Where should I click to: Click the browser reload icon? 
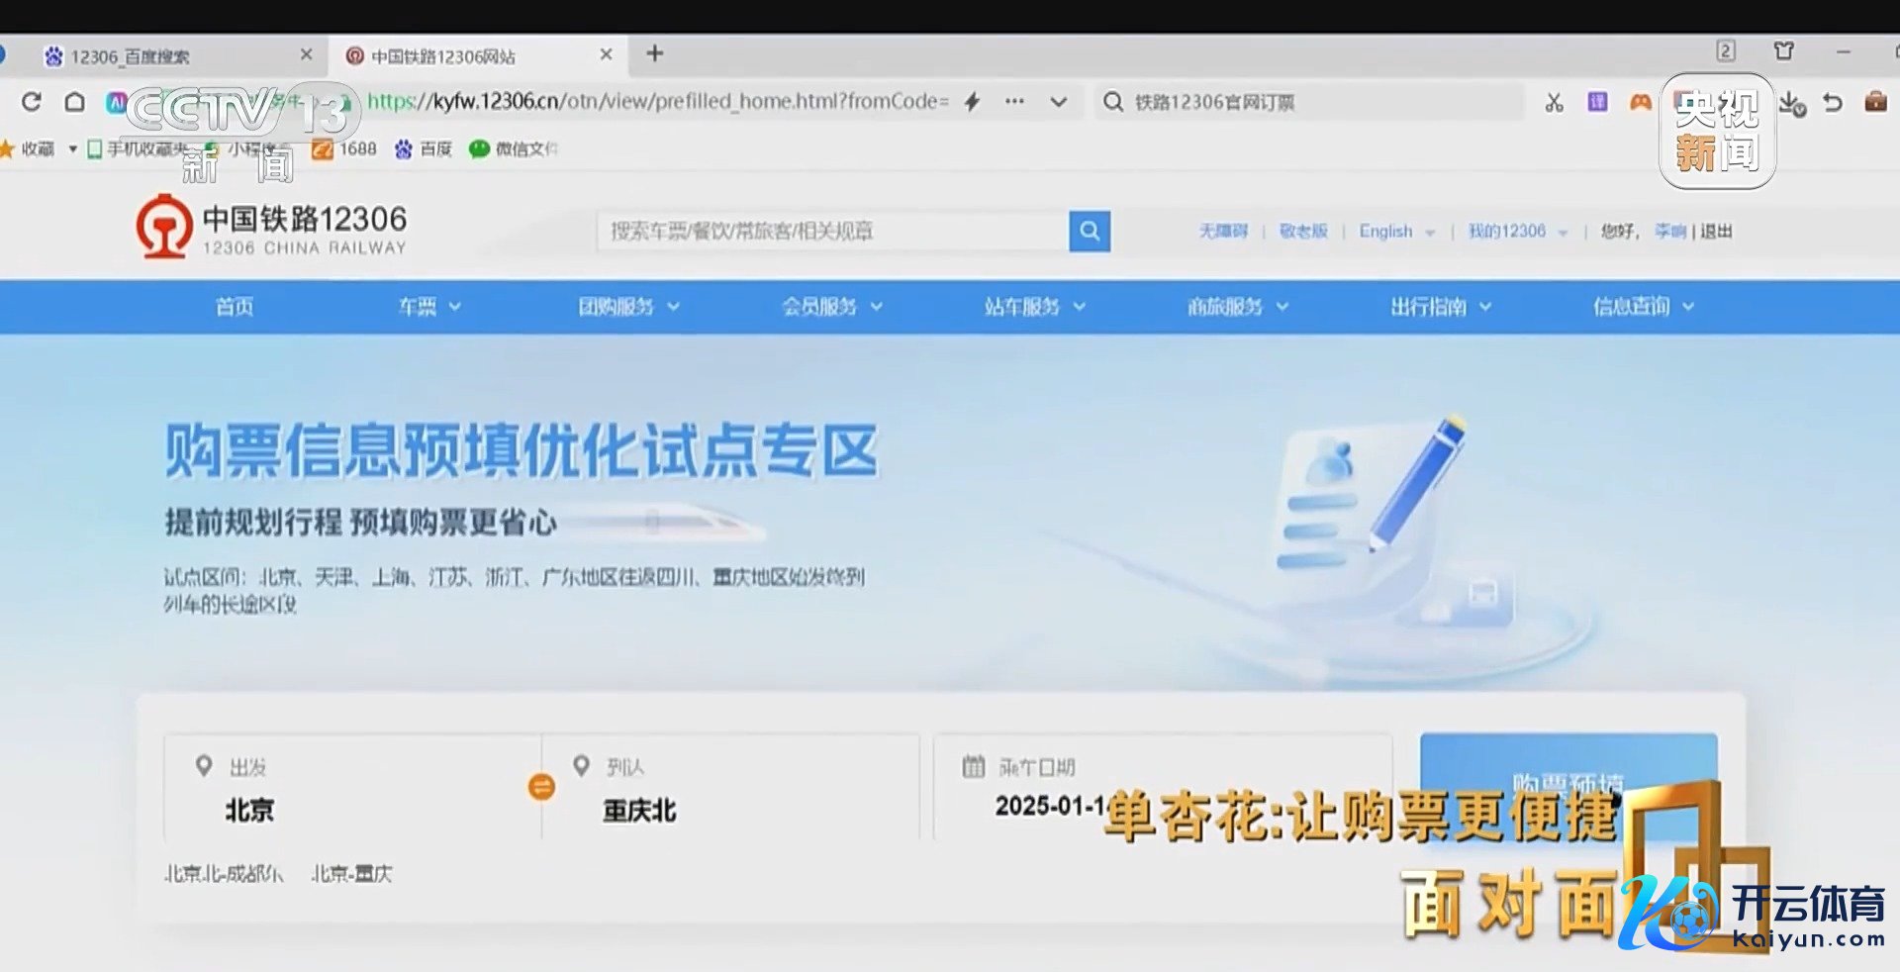(x=32, y=102)
